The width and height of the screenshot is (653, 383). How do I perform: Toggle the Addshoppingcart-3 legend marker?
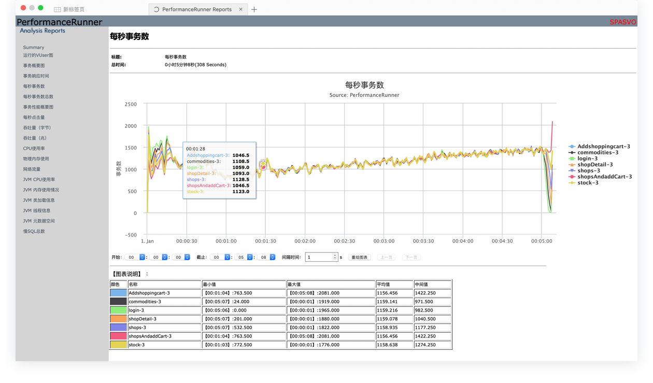pyautogui.click(x=572, y=146)
